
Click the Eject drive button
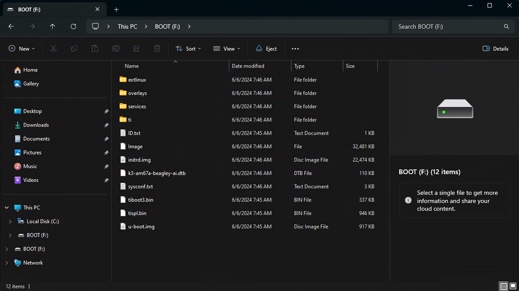coord(266,48)
